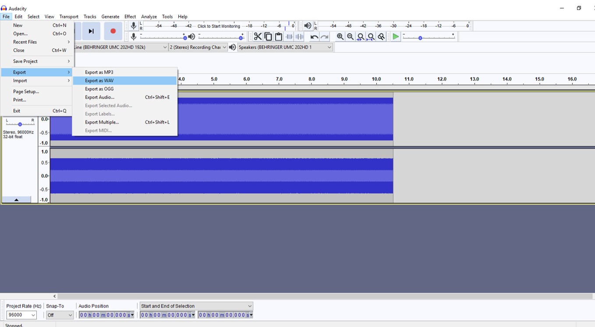Click the Paste clipboard icon
Viewport: 595px width, 327px height.
pos(278,37)
